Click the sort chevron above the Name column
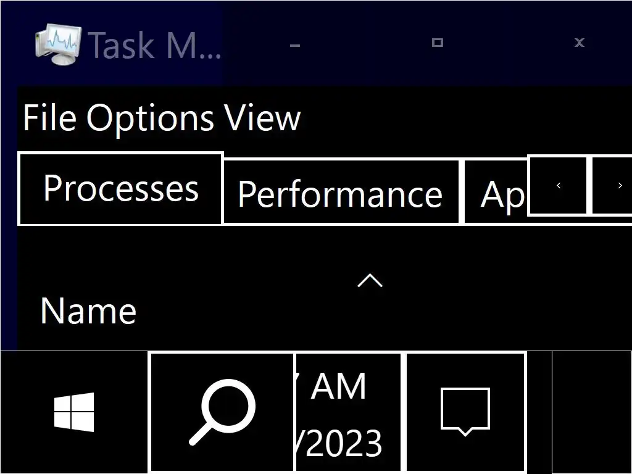Screen dimensions: 632x474 pyautogui.click(x=370, y=281)
